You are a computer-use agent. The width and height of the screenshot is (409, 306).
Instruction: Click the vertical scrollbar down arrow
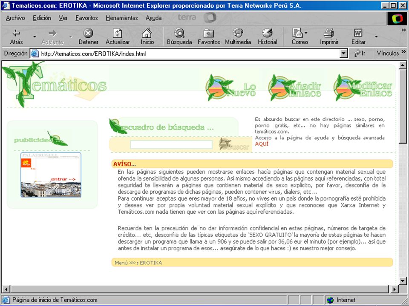tap(403, 281)
